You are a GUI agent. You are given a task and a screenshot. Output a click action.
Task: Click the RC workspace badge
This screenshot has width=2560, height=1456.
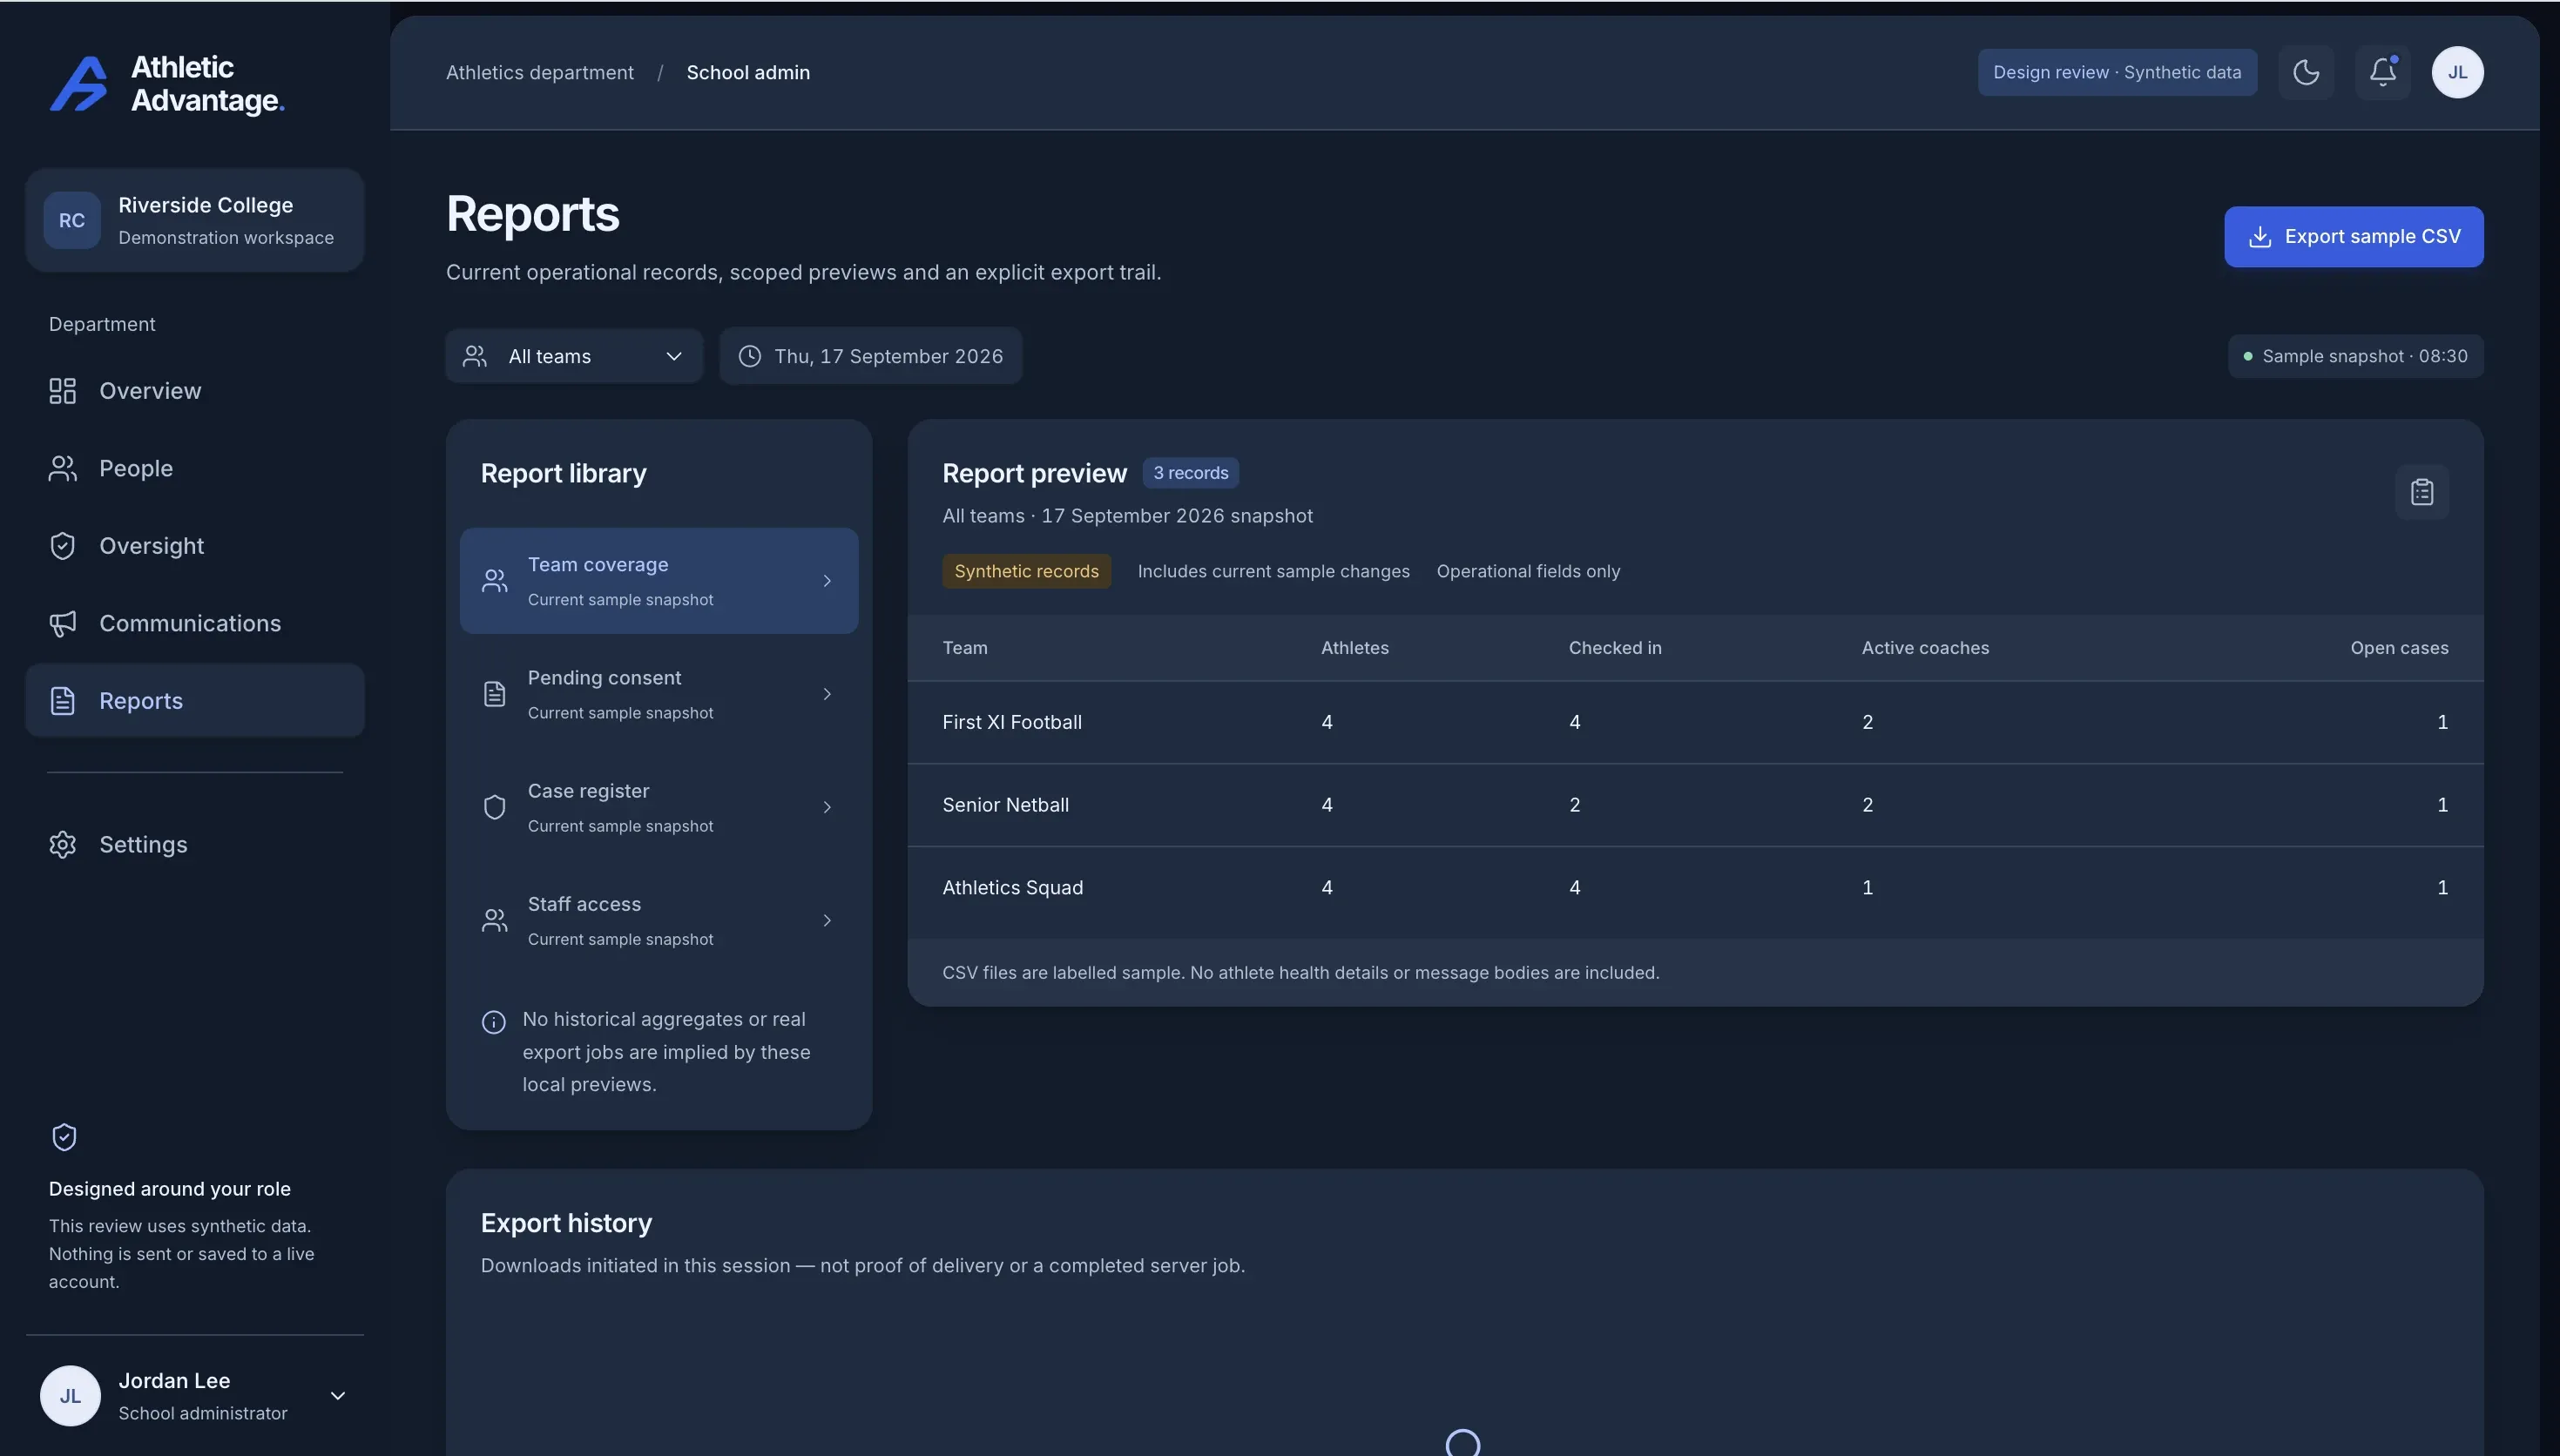[x=71, y=220]
